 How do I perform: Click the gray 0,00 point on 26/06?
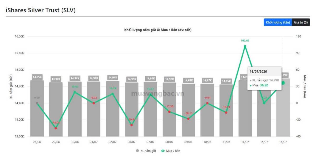click(x=37, y=103)
